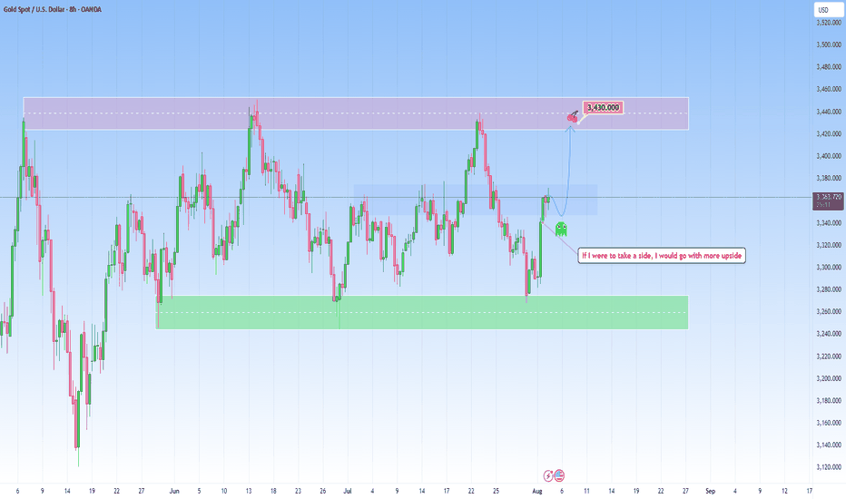Click the 3,160.000 price axis label

coord(829,423)
